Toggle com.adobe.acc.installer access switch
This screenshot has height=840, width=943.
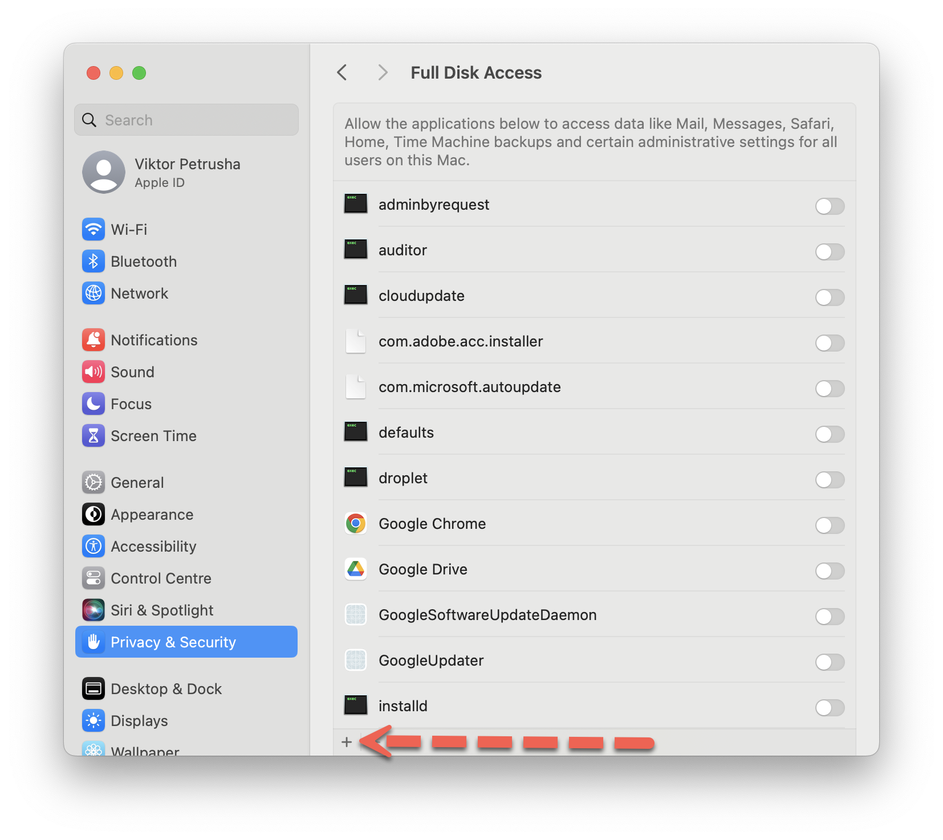830,343
